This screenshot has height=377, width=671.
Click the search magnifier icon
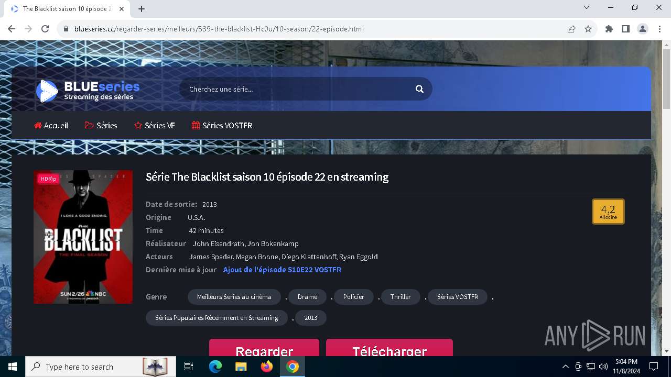point(419,89)
